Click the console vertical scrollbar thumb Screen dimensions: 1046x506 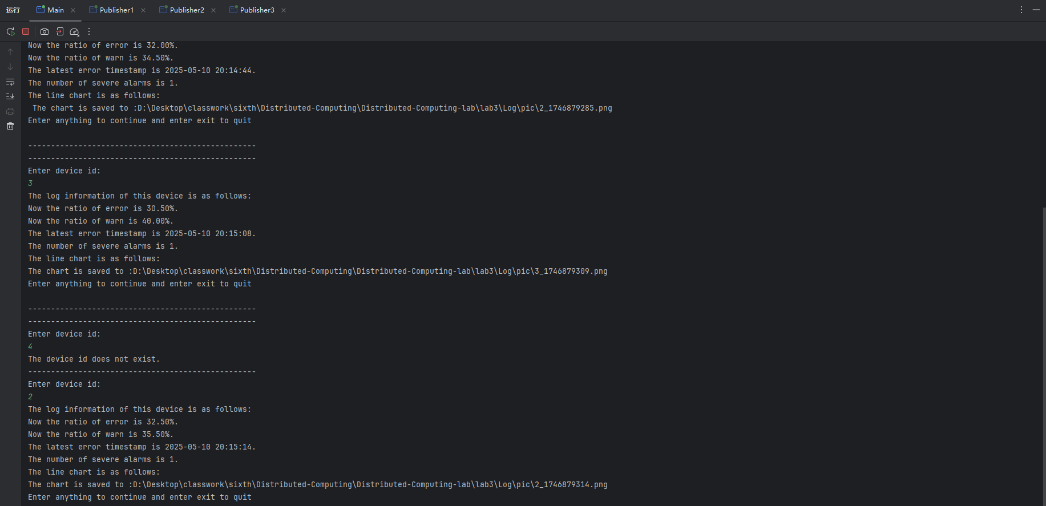1044,356
